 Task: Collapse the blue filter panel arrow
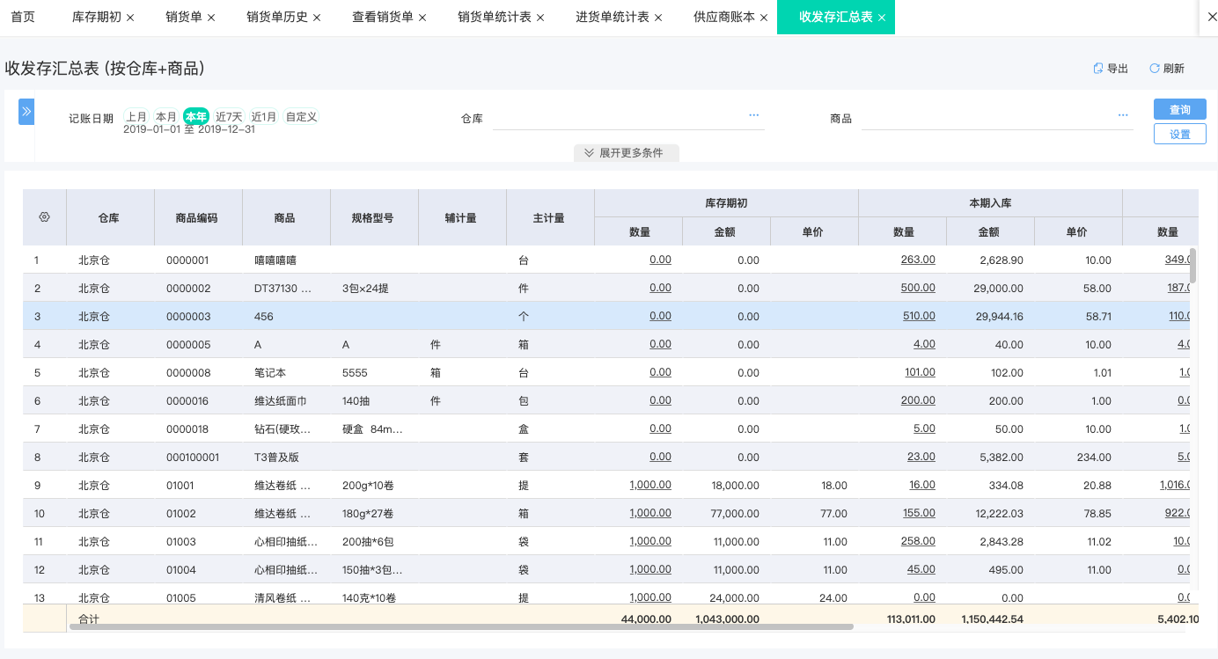tap(26, 111)
